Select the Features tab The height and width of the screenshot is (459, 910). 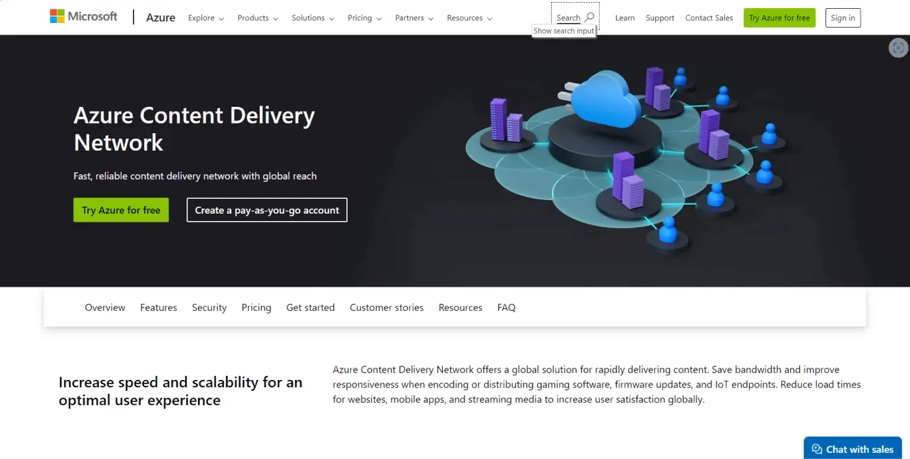(x=159, y=308)
